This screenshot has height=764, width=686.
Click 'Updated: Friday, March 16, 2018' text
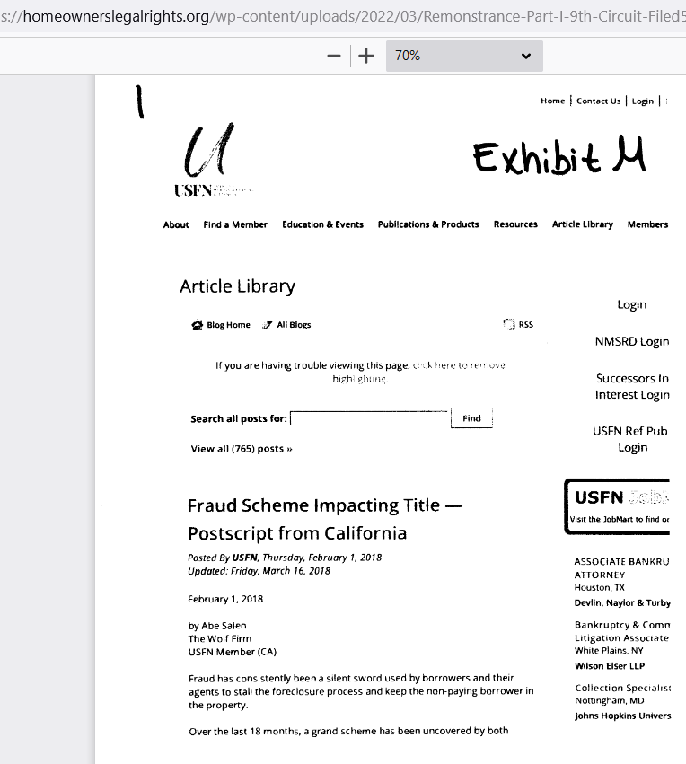point(259,571)
